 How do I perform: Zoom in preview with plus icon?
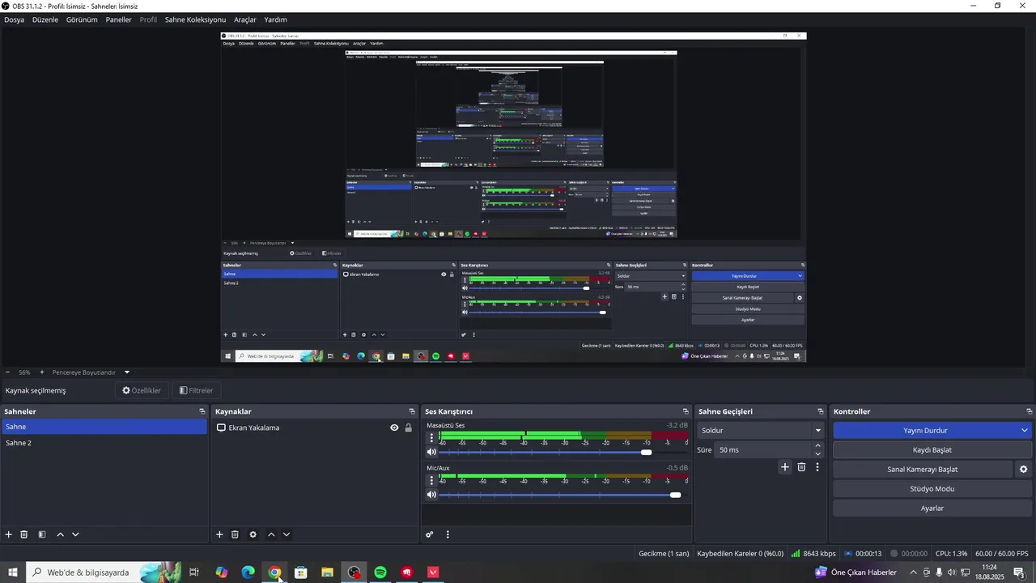pos(42,372)
